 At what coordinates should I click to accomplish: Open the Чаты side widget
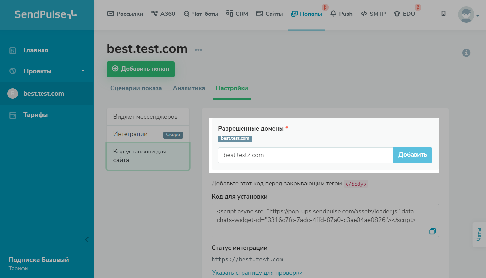479,234
